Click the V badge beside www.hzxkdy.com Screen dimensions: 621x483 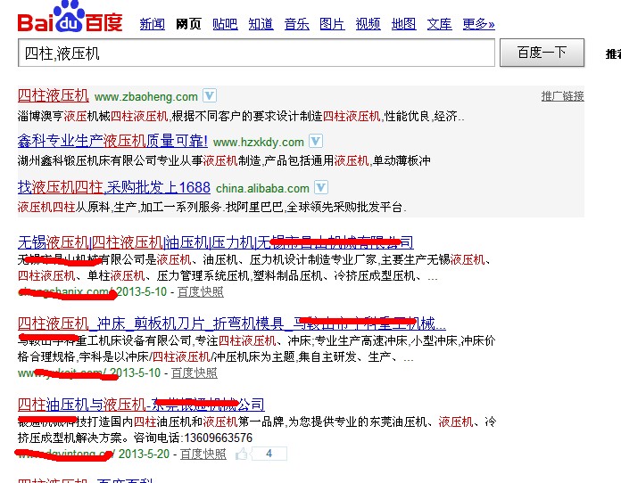click(x=316, y=141)
